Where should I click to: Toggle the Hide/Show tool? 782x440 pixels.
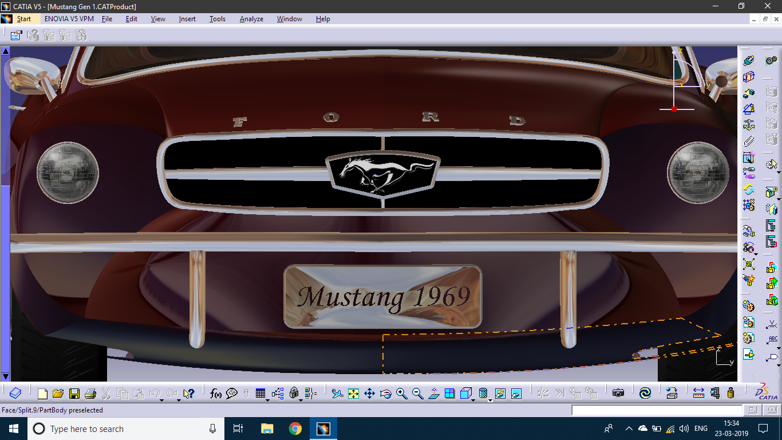coord(500,394)
